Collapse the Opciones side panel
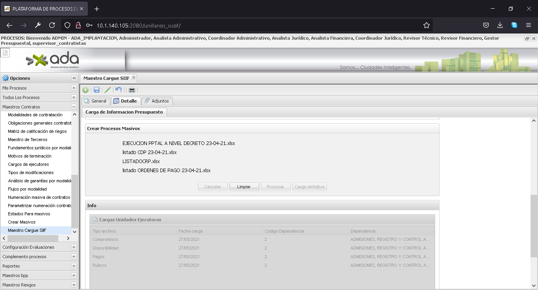Viewport: 538px width, 290px height. pos(74,78)
